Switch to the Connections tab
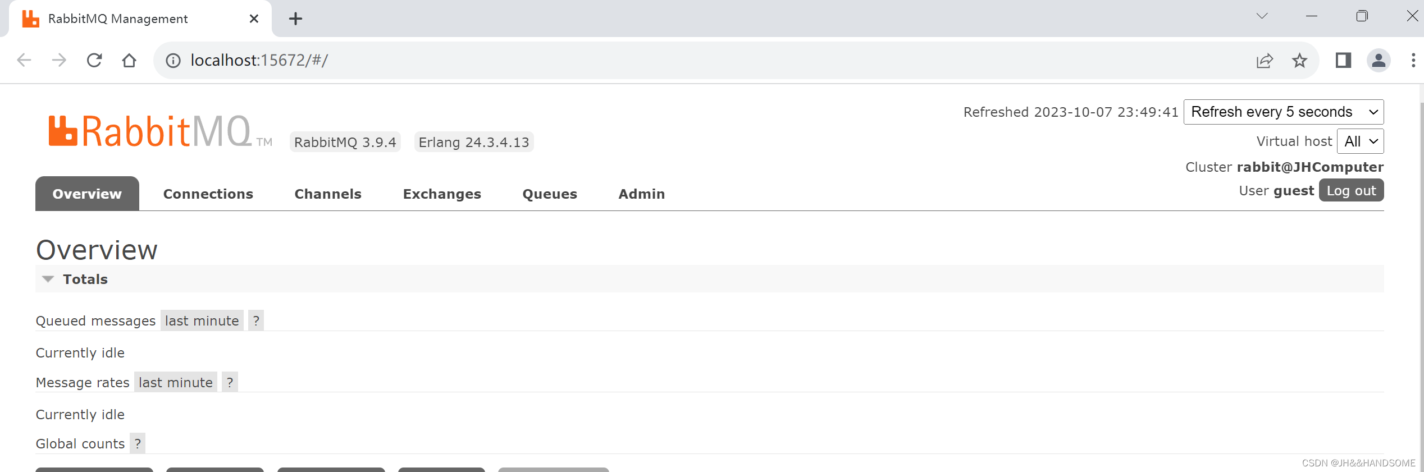This screenshot has width=1424, height=472. (x=208, y=194)
